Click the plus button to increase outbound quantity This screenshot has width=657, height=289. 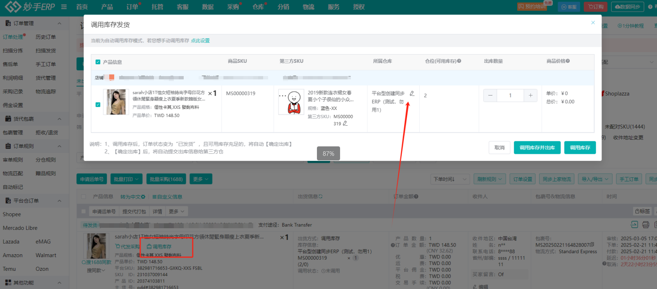tap(530, 96)
